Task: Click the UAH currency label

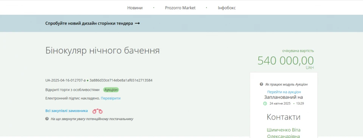Action: [x=310, y=68]
